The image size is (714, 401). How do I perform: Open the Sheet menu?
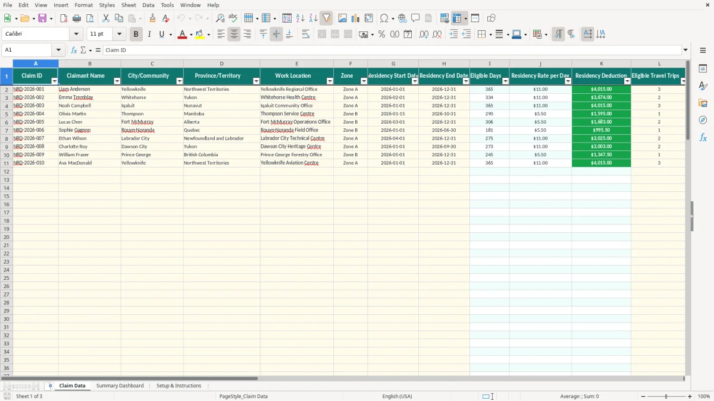[129, 5]
